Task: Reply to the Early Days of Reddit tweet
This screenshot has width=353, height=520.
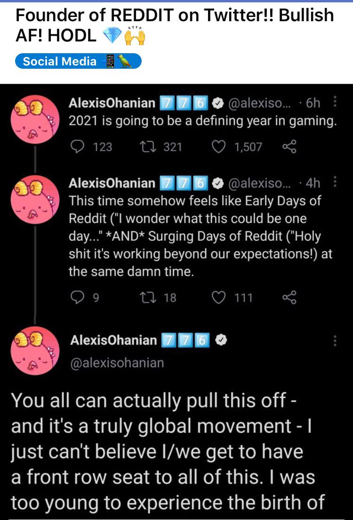Action: 76,297
